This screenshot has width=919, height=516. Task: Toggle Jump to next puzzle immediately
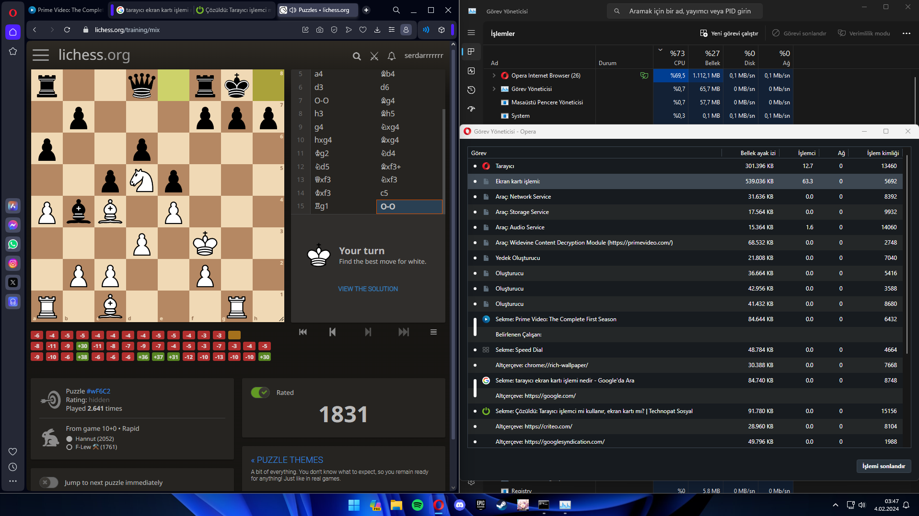(48, 482)
